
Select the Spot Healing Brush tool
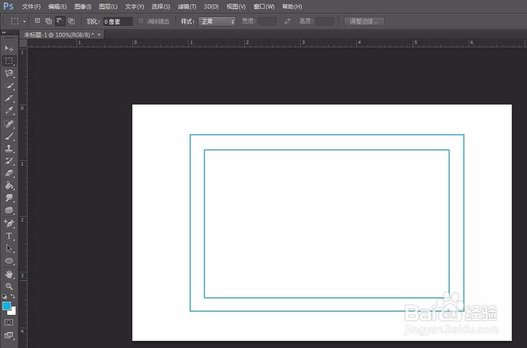(9, 124)
